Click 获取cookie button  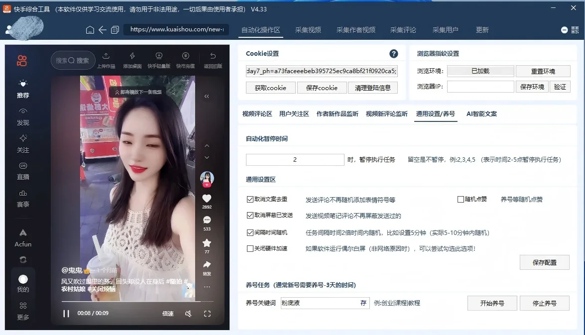pyautogui.click(x=270, y=88)
